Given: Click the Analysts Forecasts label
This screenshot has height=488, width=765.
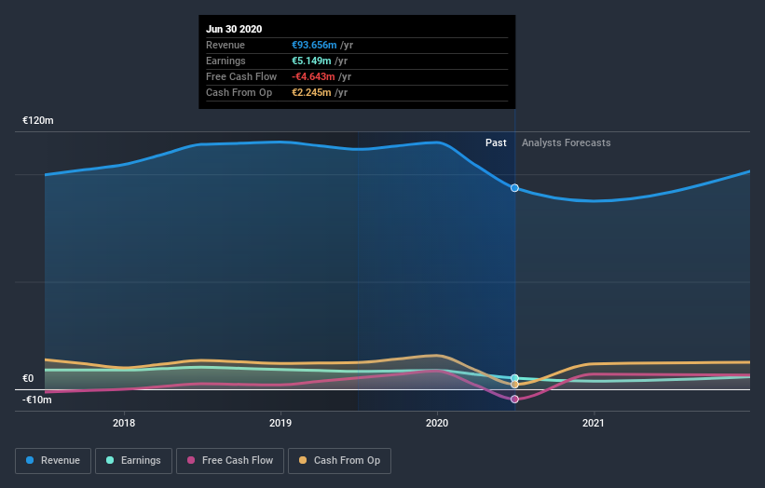Looking at the screenshot, I should 566,142.
